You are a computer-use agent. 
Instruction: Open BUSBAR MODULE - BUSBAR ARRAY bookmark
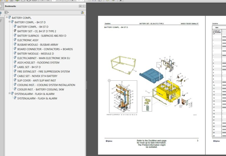coord(38,45)
